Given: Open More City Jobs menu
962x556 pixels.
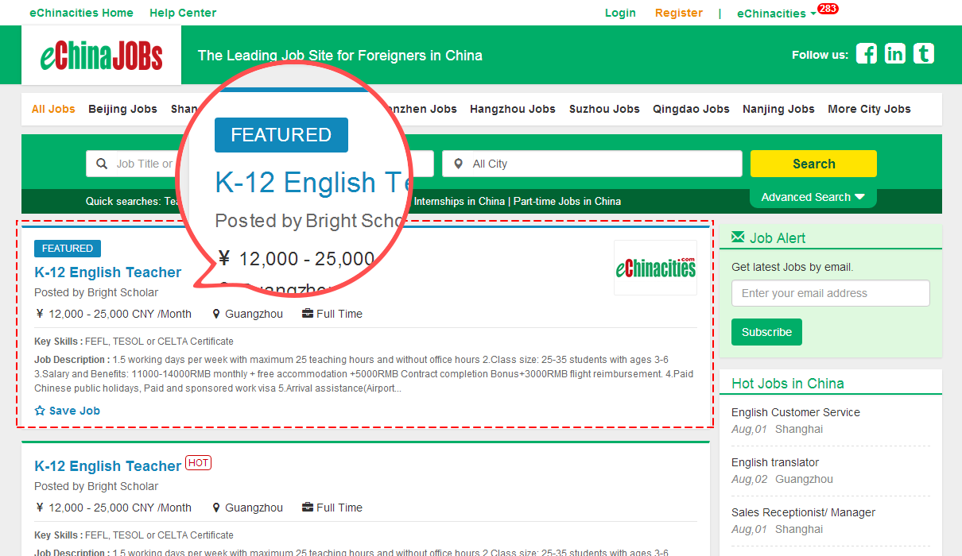Looking at the screenshot, I should pyautogui.click(x=869, y=109).
